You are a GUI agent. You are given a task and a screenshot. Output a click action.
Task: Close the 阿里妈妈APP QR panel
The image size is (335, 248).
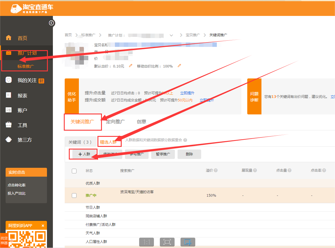pyautogui.click(x=43, y=226)
